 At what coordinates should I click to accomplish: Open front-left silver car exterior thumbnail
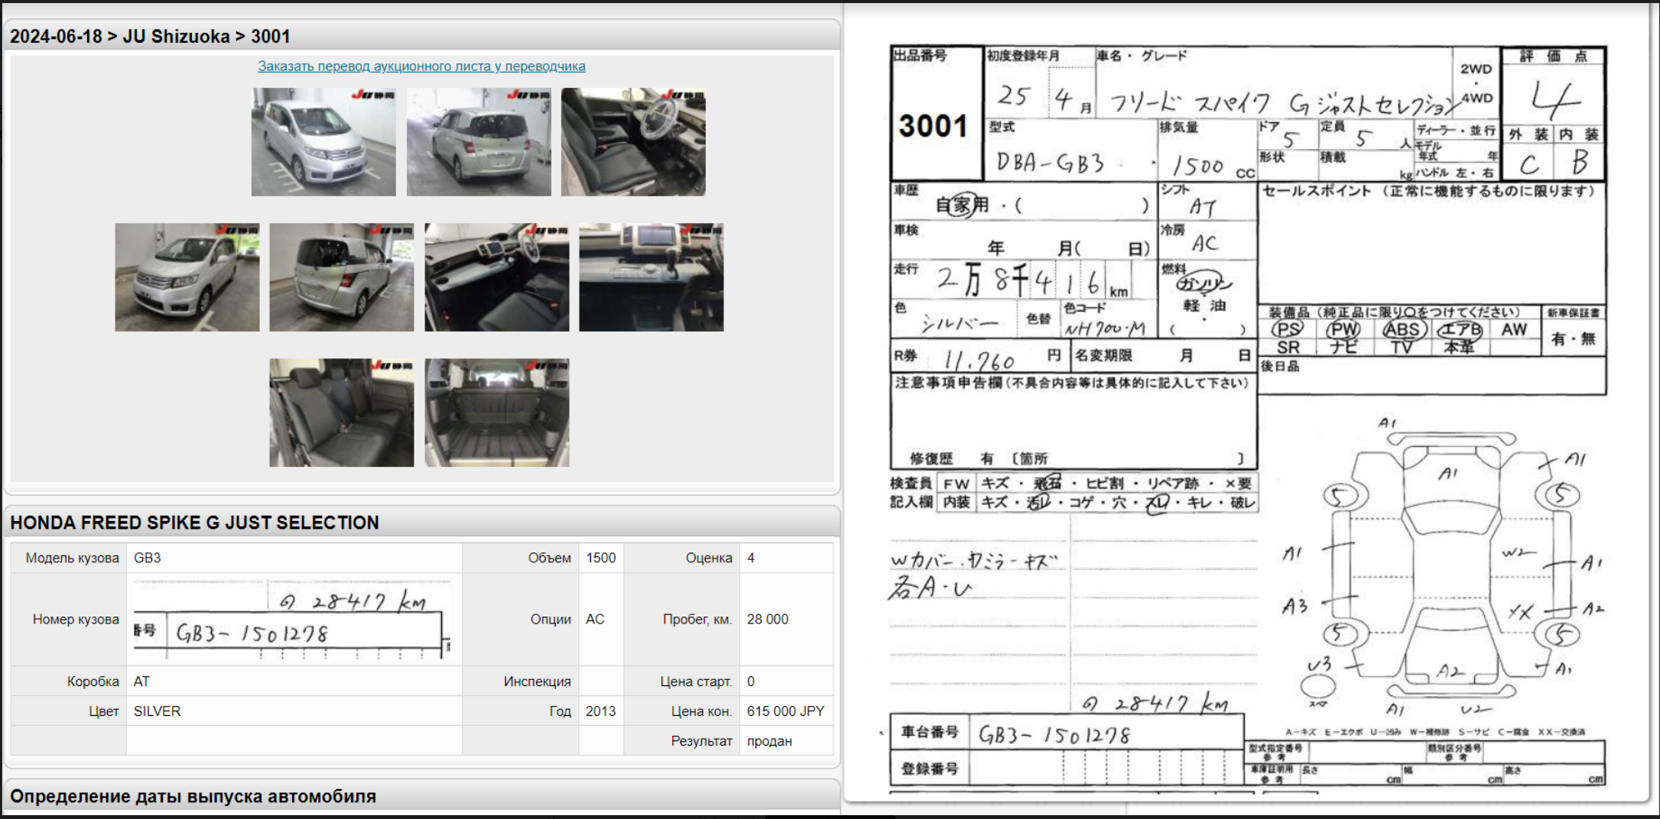point(323,142)
